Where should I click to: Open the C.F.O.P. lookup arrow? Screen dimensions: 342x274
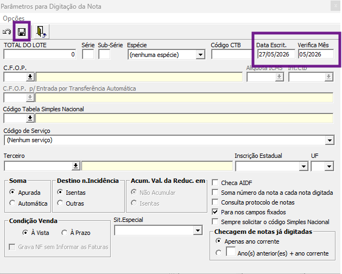click(x=30, y=77)
